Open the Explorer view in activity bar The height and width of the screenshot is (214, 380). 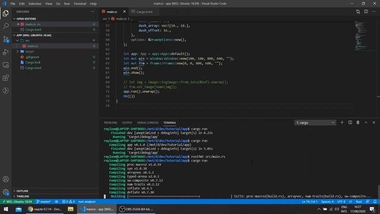click(5, 13)
